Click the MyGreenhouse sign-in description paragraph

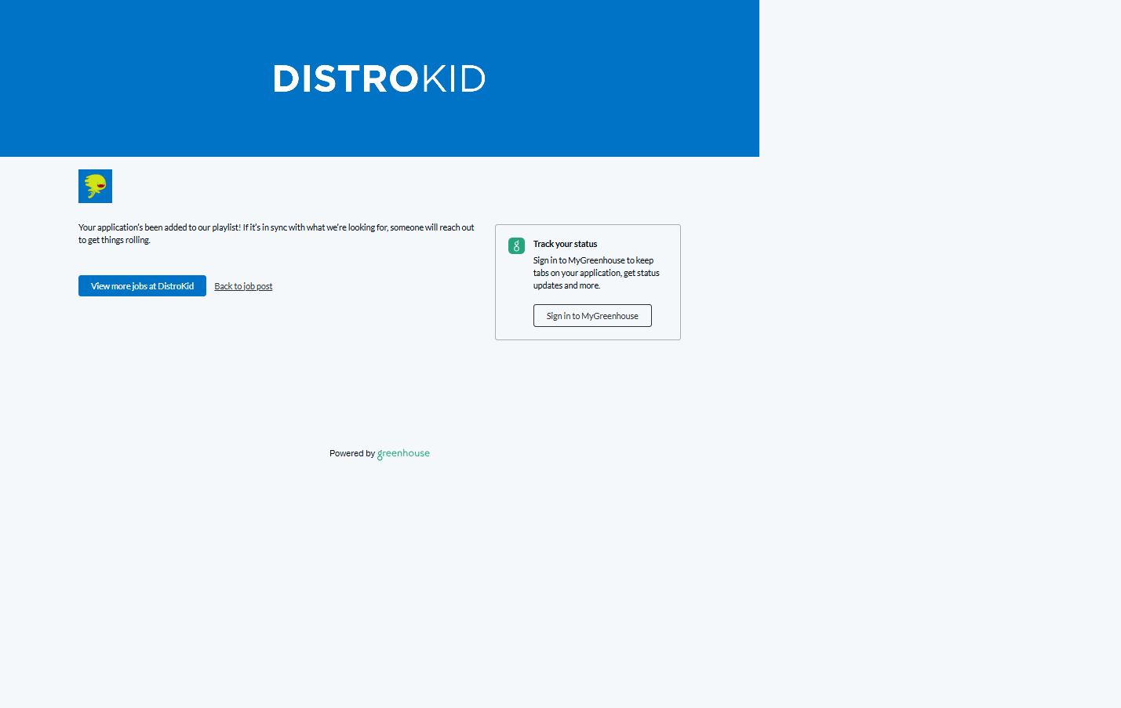click(595, 273)
